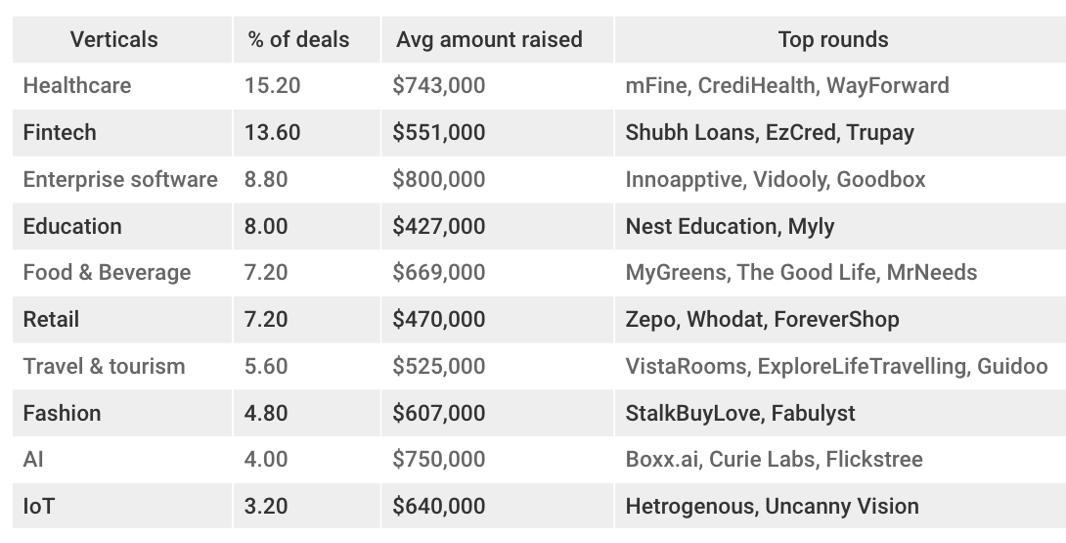Click the $743,000 amount cell
Screen dimensions: 1066x543
pos(438,85)
